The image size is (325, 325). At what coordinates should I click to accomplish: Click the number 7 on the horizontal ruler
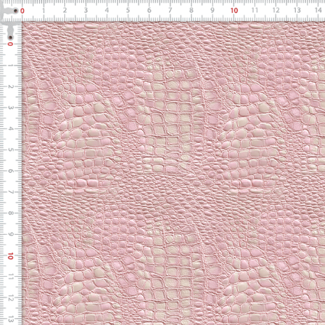[x=170, y=10]
